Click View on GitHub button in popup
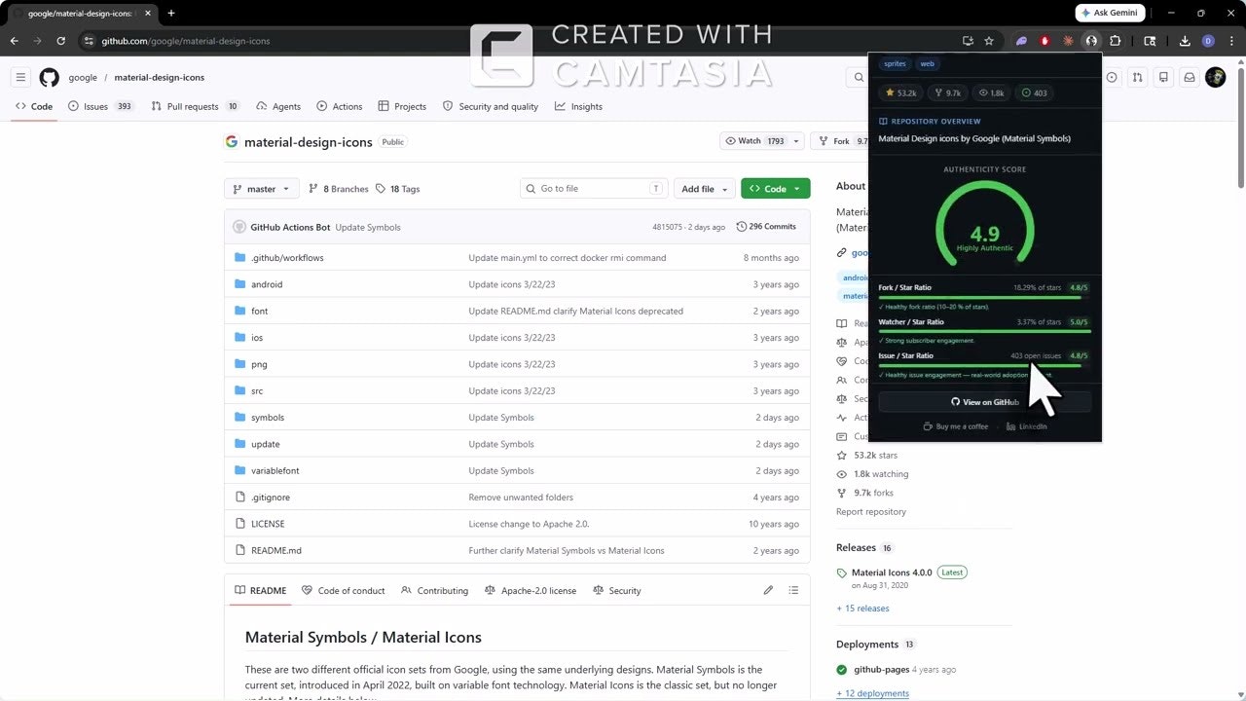The image size is (1246, 701). tap(985, 402)
